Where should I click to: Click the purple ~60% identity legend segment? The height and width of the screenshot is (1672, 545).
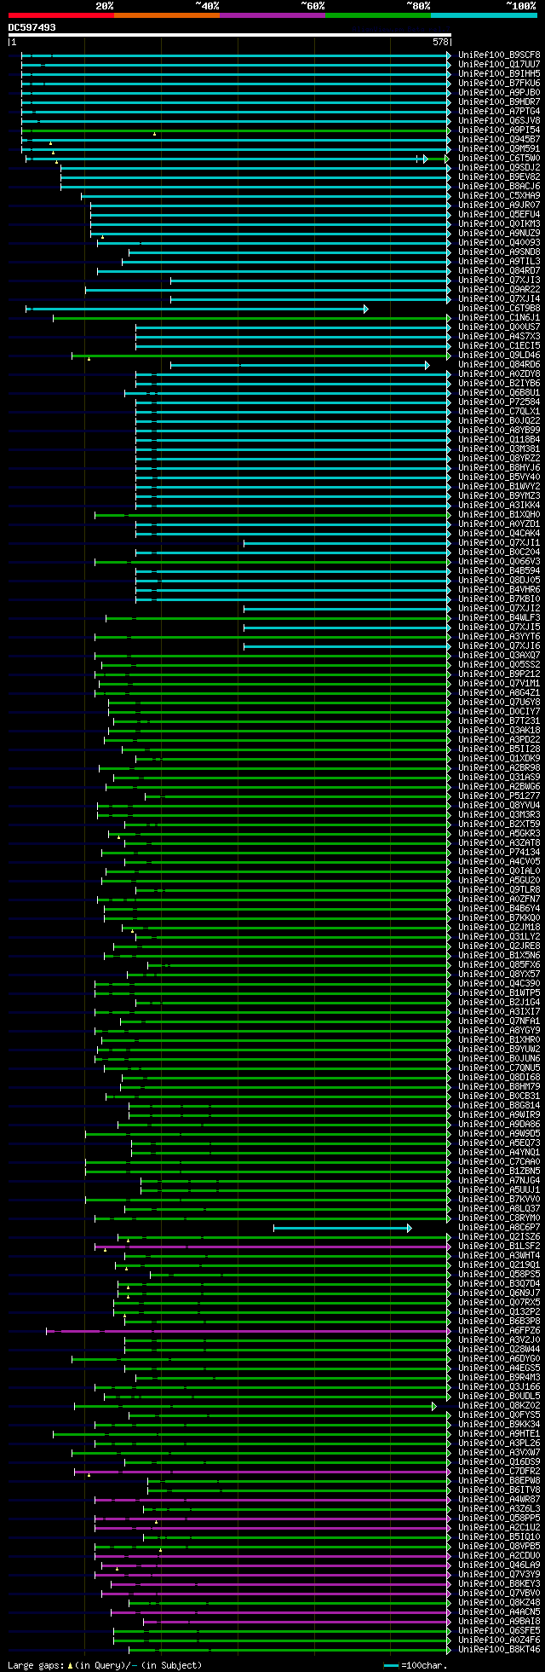[x=272, y=15]
